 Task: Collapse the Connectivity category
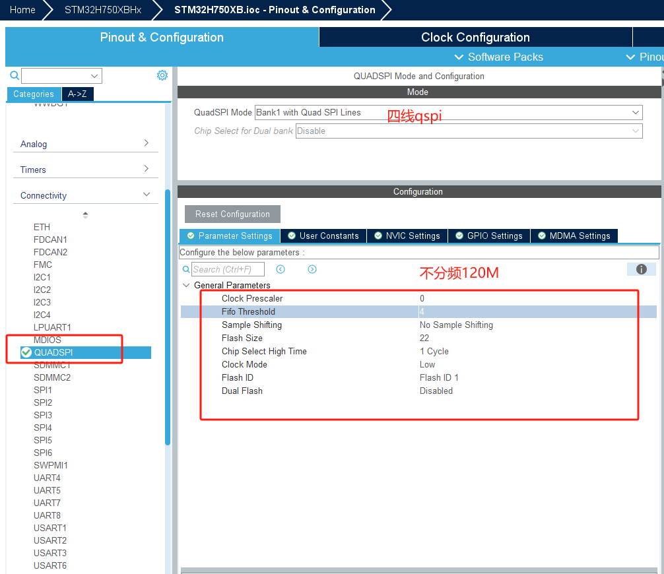coord(86,195)
